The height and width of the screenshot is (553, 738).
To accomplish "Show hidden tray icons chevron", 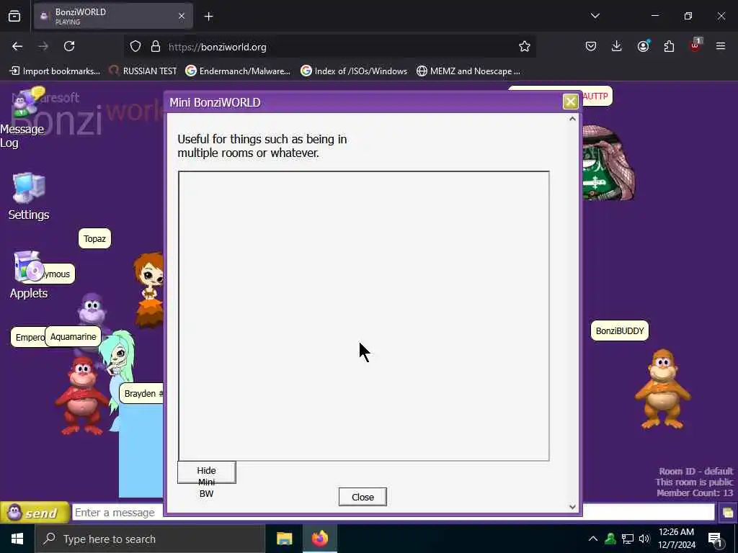I will point(593,539).
